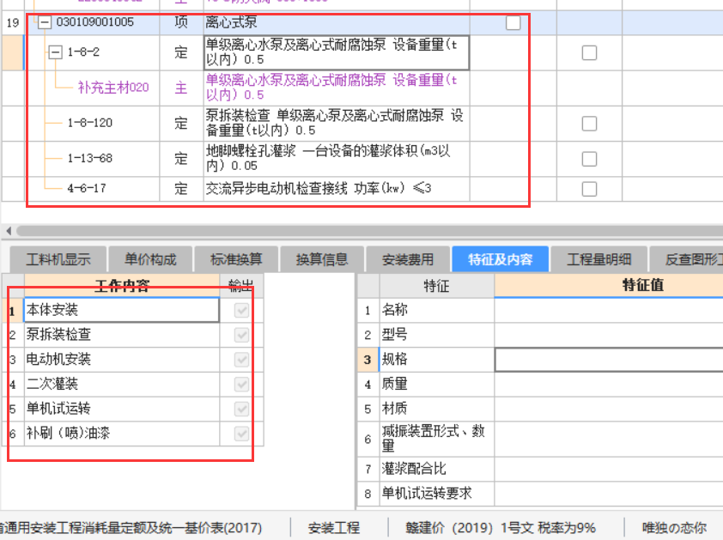Click the feature value field for 规格
This screenshot has width=723, height=540.
609,360
